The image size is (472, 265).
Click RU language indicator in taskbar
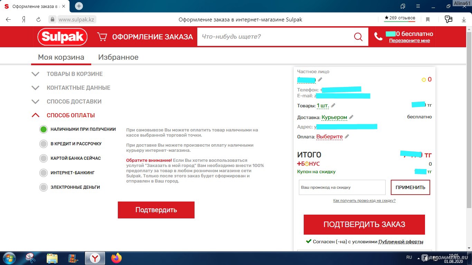[409, 257]
